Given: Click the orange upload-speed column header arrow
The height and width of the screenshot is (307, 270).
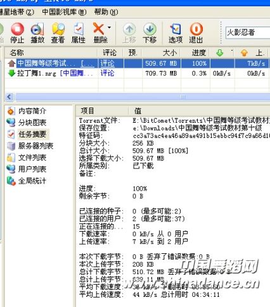Looking at the screenshot, I should click(x=244, y=53).
